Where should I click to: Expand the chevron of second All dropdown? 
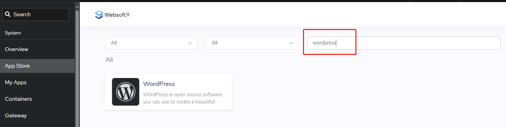point(291,43)
